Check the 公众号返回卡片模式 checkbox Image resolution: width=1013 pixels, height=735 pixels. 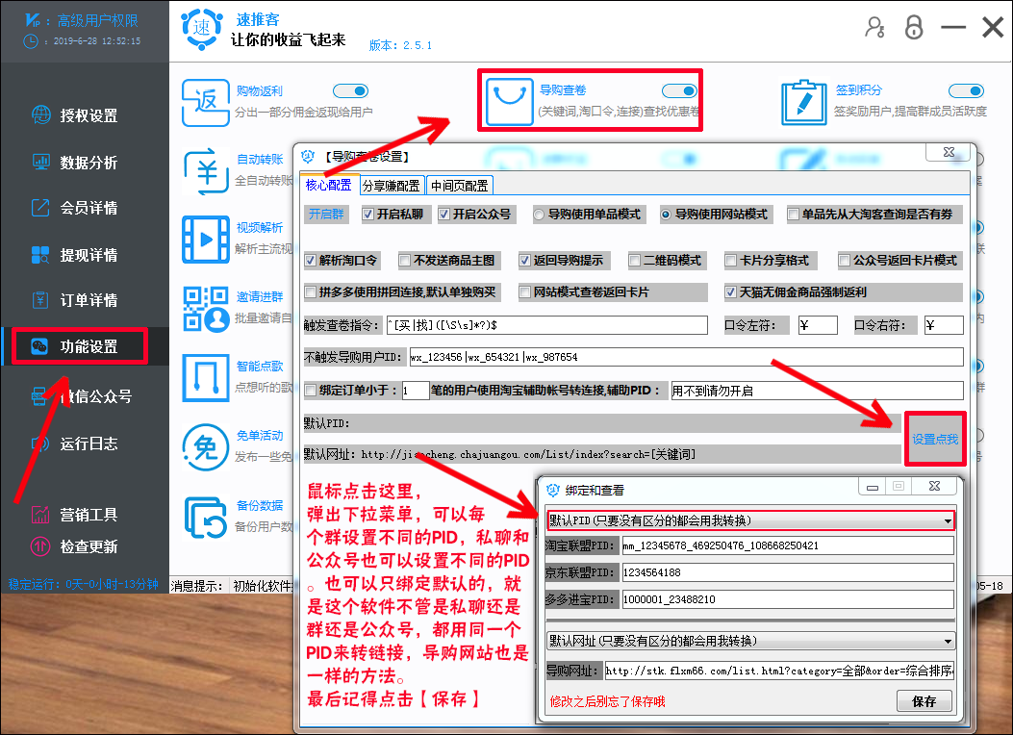pos(844,261)
